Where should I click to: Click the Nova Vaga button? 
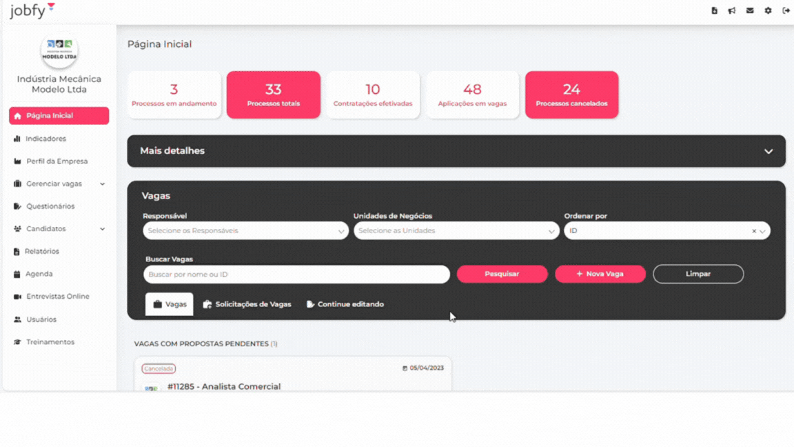click(x=600, y=274)
